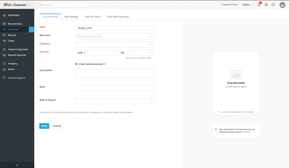The image size is (289, 168).
Task: Open the Category dropdown
Action: [114, 44]
